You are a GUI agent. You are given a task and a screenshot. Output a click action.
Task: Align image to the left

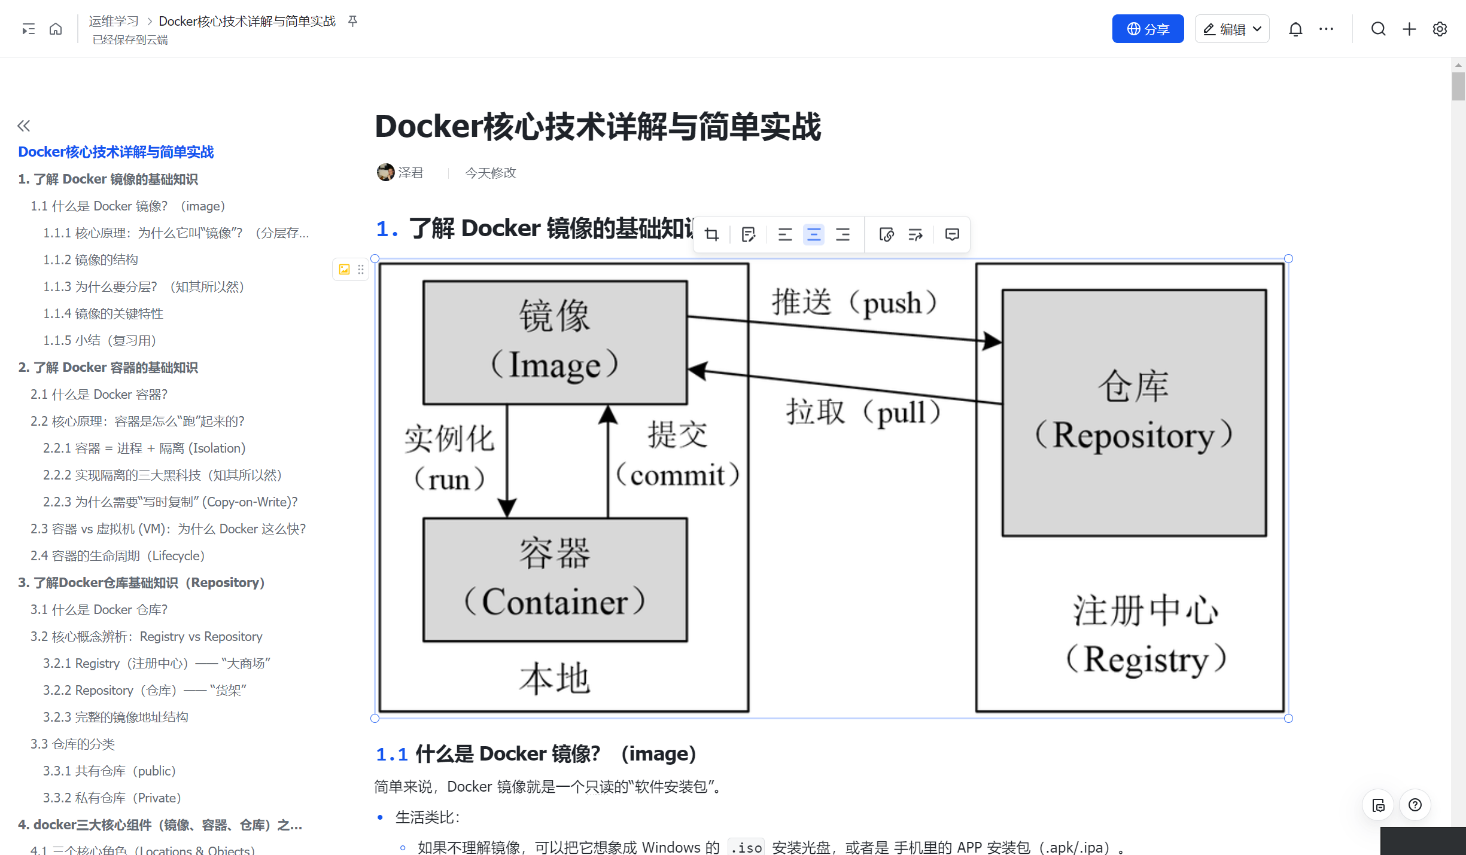[x=784, y=234]
